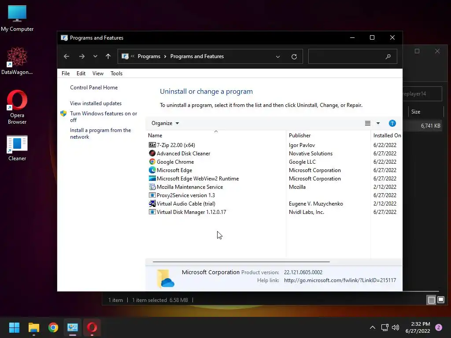Click the change view list icon

tap(368, 123)
